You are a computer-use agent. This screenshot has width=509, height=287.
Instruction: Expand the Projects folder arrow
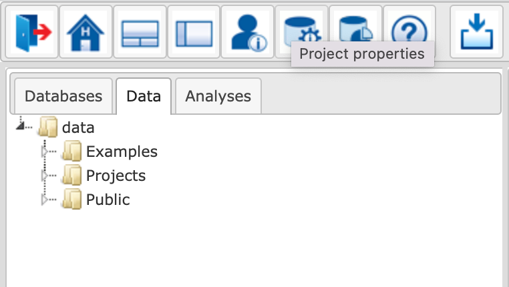45,176
